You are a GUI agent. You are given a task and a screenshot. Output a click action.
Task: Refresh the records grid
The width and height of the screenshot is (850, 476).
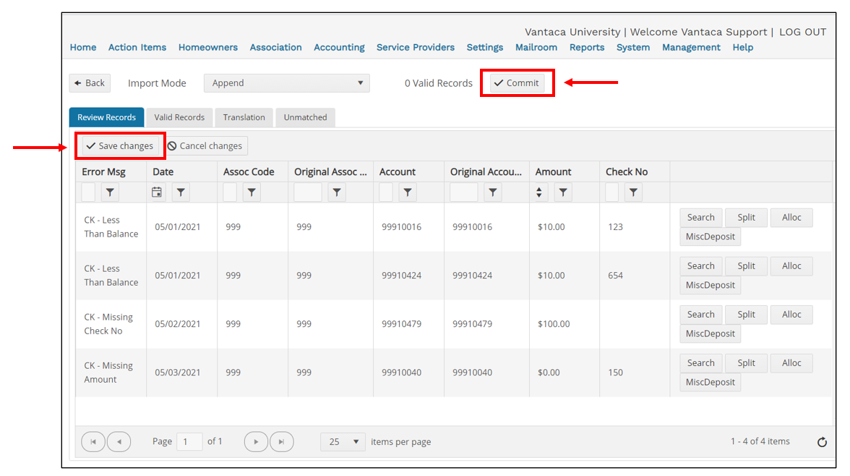[822, 442]
